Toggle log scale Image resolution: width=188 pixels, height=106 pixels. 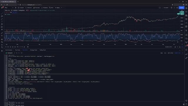[179, 47]
